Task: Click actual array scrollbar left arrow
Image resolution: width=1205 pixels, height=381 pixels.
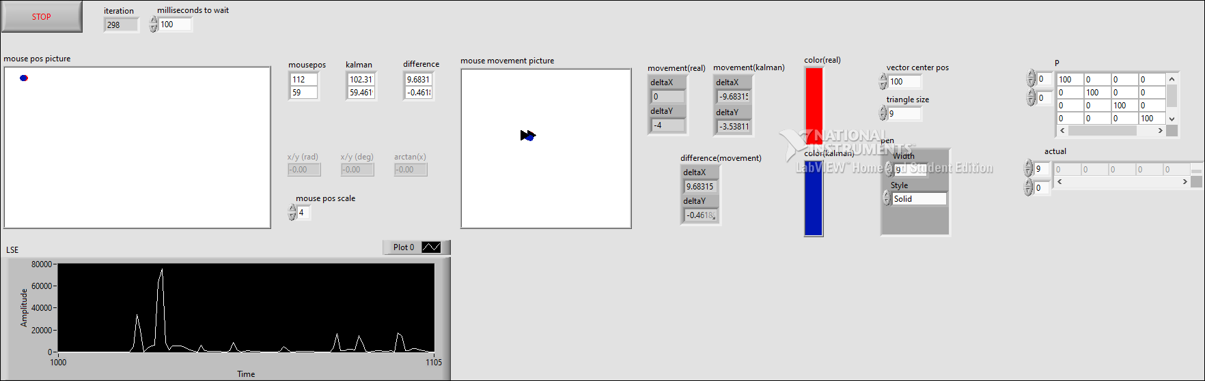Action: coord(1059,182)
